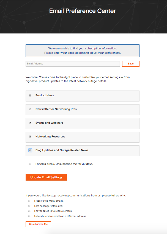Click the Unsubscribe Me button
This screenshot has width=167, height=234.
pyautogui.click(x=38, y=224)
